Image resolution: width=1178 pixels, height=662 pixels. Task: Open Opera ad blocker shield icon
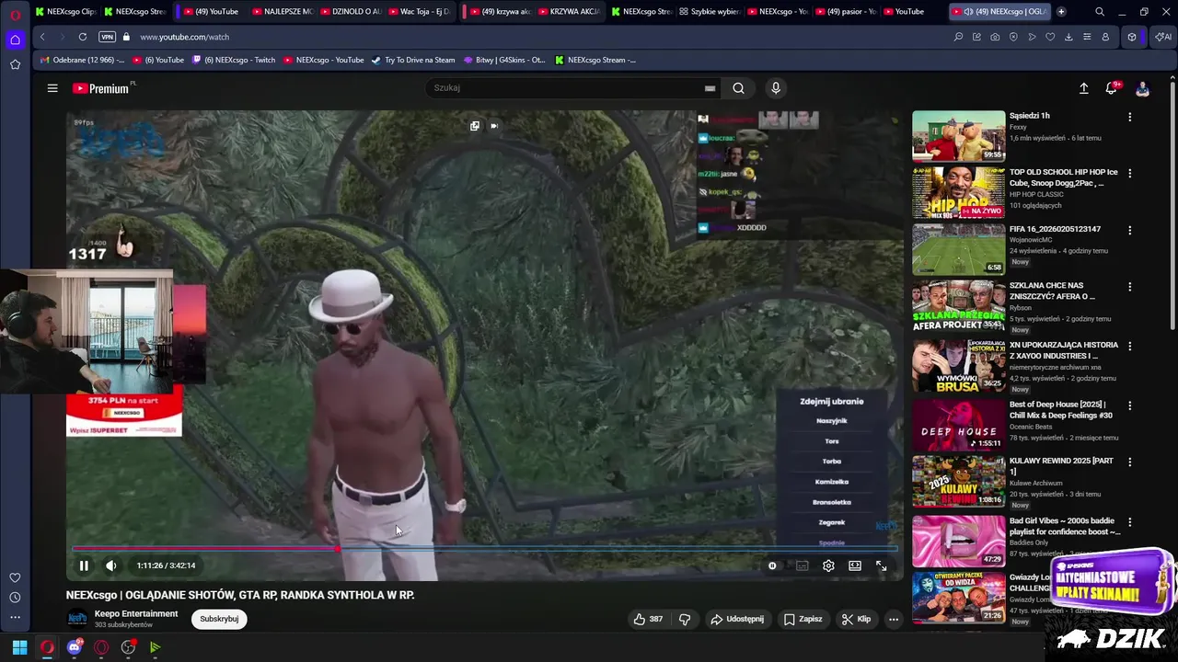(x=1013, y=37)
